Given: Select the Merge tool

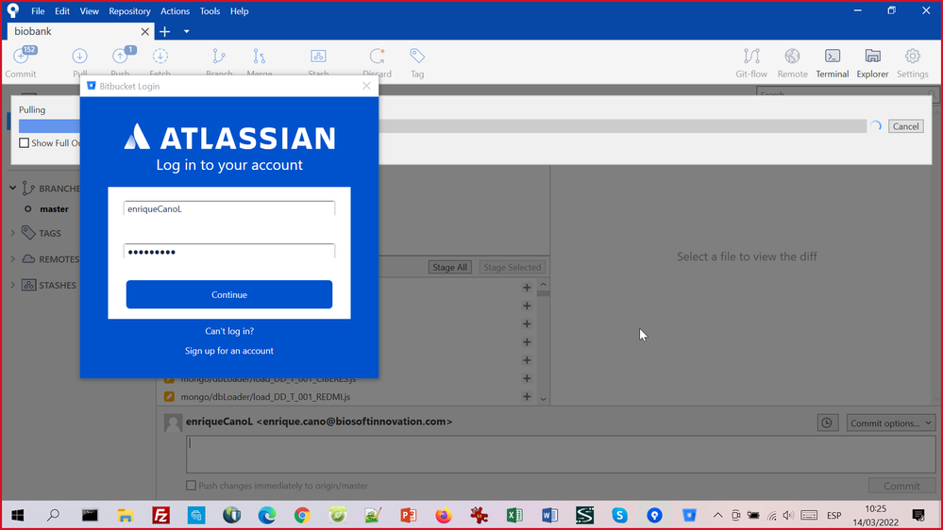Looking at the screenshot, I should [260, 61].
